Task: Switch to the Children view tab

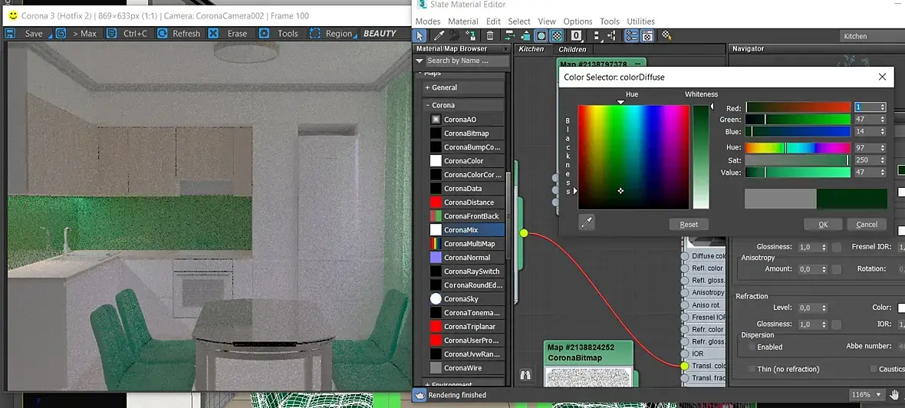Action: click(573, 49)
